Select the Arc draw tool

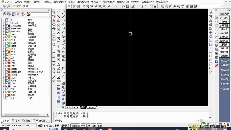click(x=63, y=32)
